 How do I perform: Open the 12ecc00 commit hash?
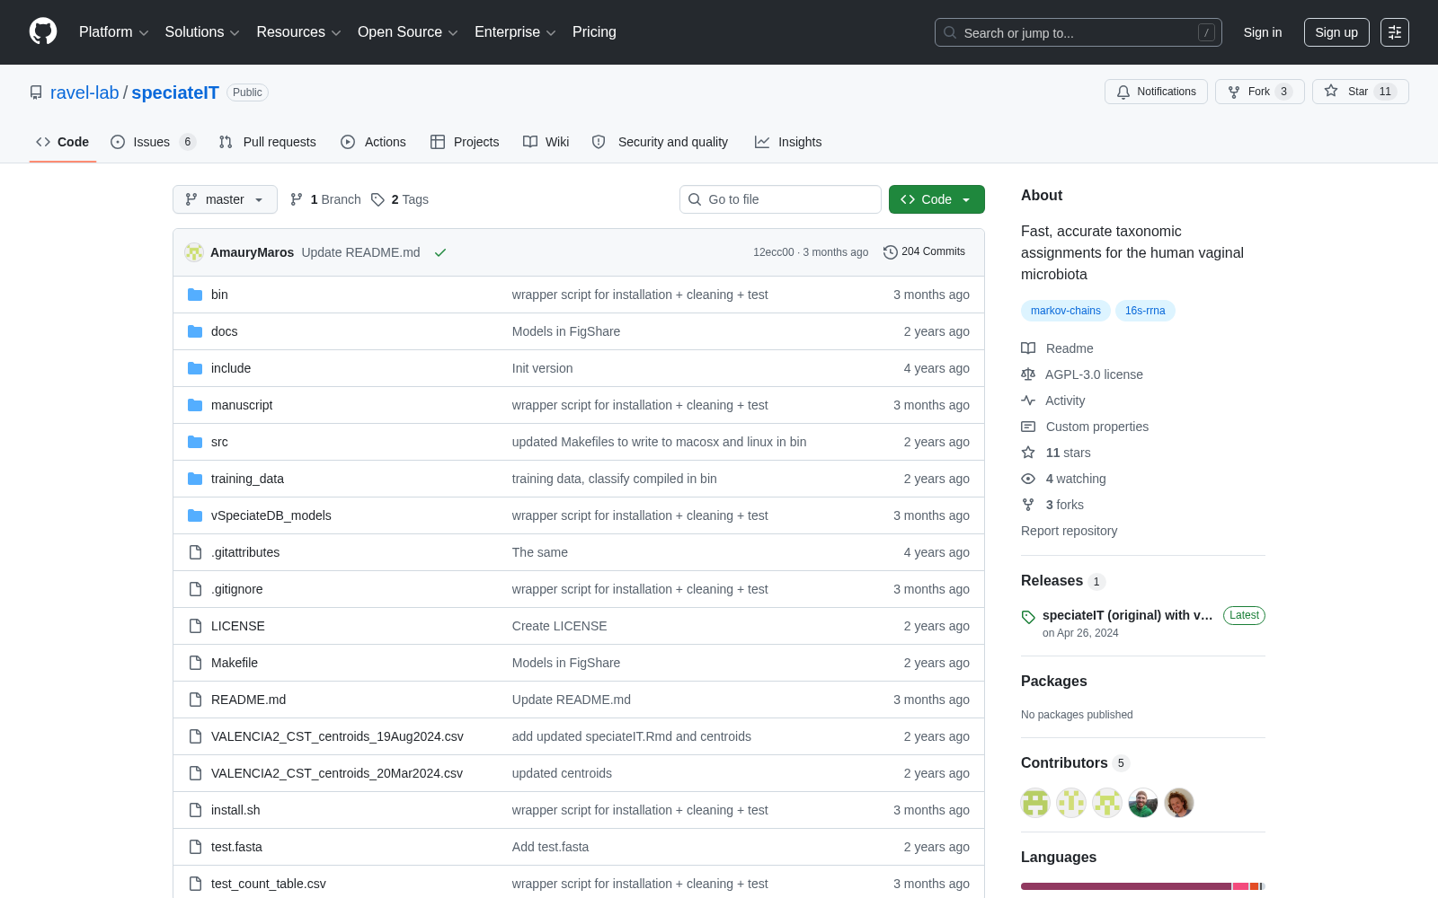point(774,252)
